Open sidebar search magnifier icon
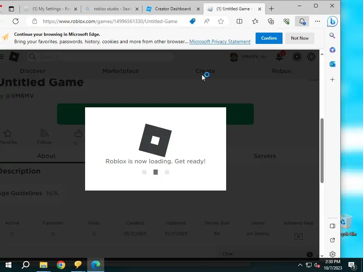 332,35
